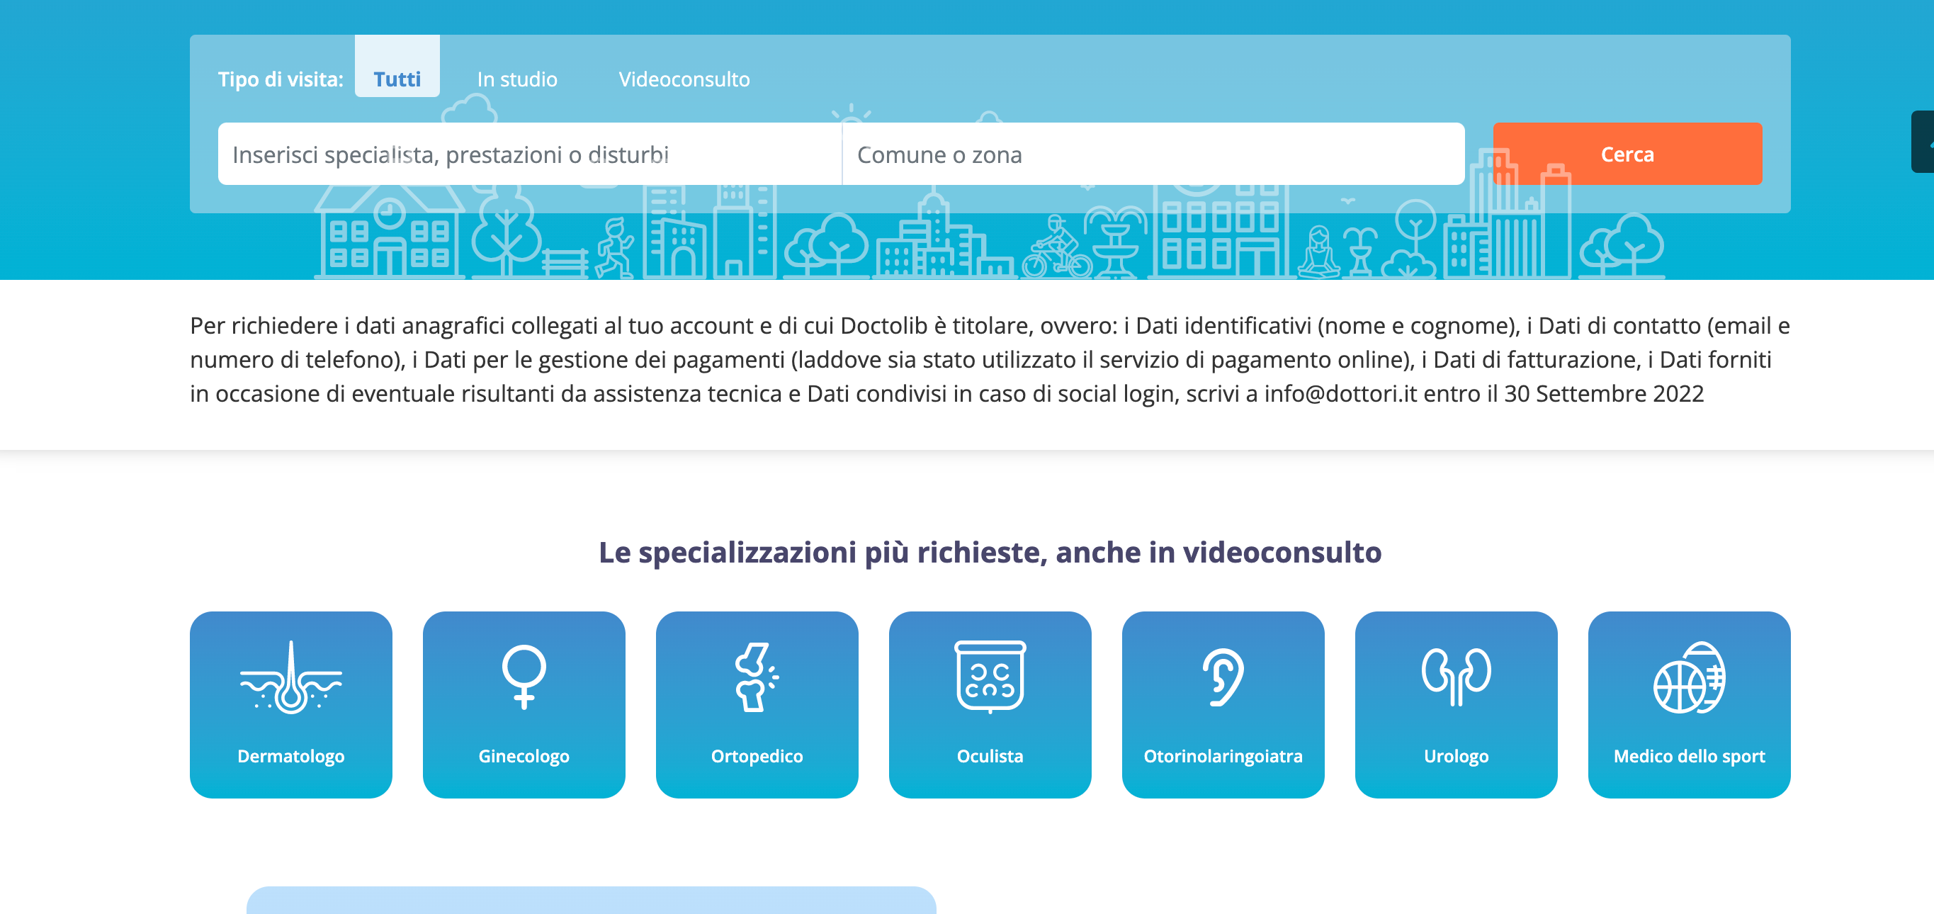Select the Tutti visit type tab
The height and width of the screenshot is (914, 1934).
pos(397,67)
